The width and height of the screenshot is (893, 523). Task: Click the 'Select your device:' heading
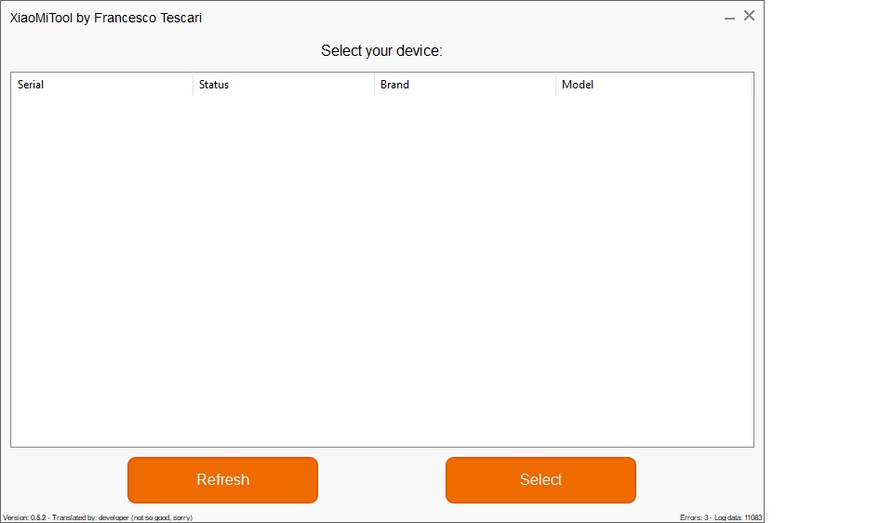coord(381,50)
